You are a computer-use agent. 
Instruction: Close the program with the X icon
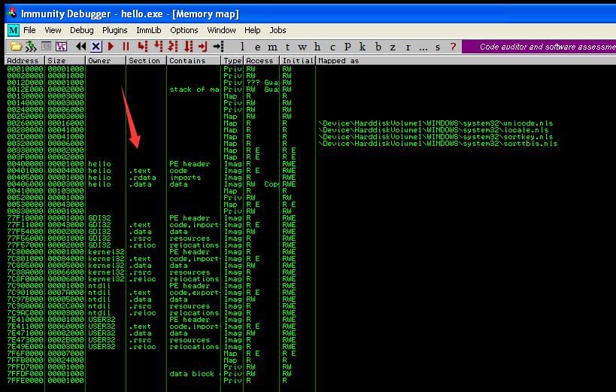(96, 47)
